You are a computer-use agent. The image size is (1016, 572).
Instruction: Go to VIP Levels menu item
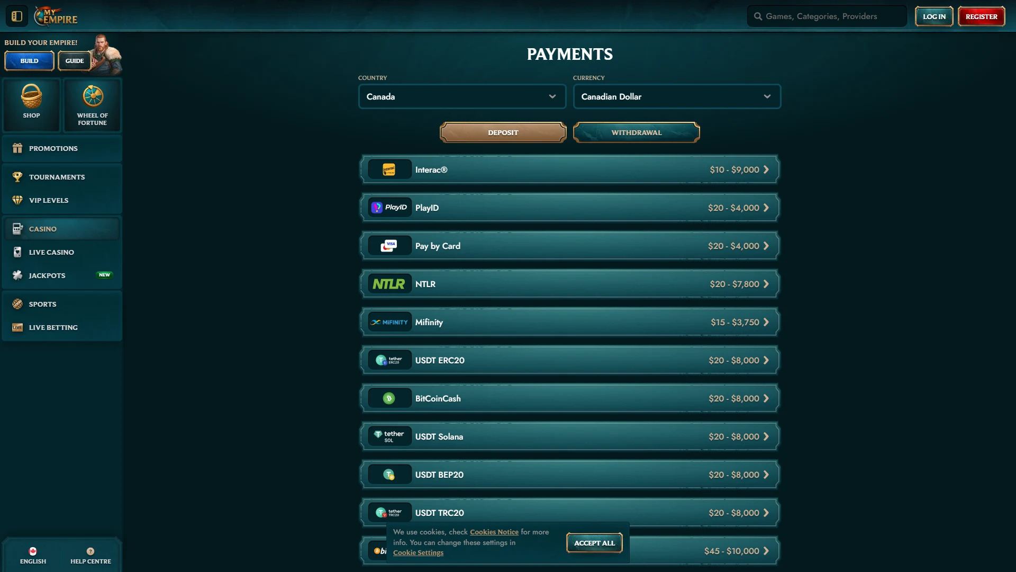coord(62,200)
